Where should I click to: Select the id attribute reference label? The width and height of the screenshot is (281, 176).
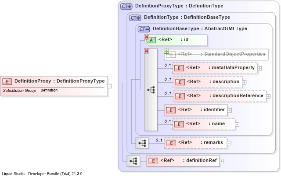(173, 39)
